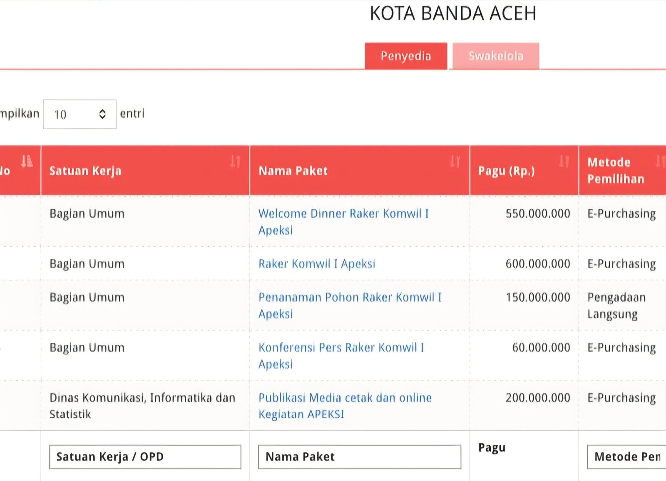Click sort icon in Satuan Kerja column
This screenshot has height=481, width=666.
pos(236,161)
